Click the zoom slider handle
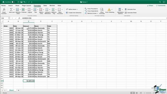Screen dimensions: 167x94 pos(152,93)
